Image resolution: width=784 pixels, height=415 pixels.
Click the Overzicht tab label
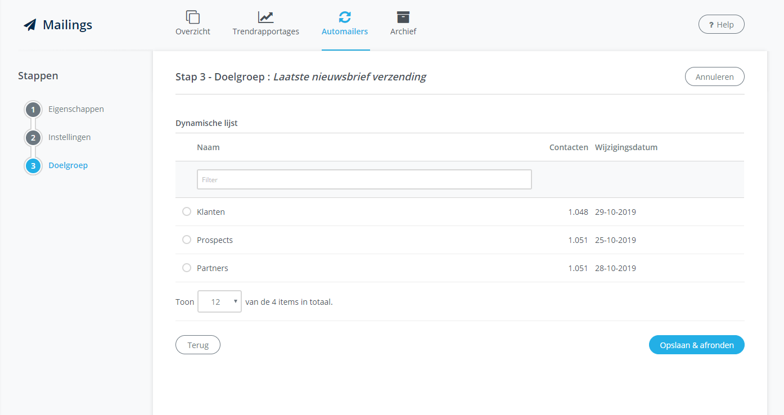(193, 31)
